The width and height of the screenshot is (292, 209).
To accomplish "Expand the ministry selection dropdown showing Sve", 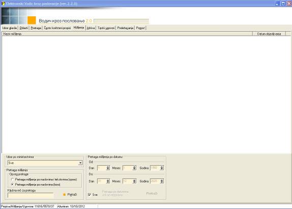I will coord(80,163).
